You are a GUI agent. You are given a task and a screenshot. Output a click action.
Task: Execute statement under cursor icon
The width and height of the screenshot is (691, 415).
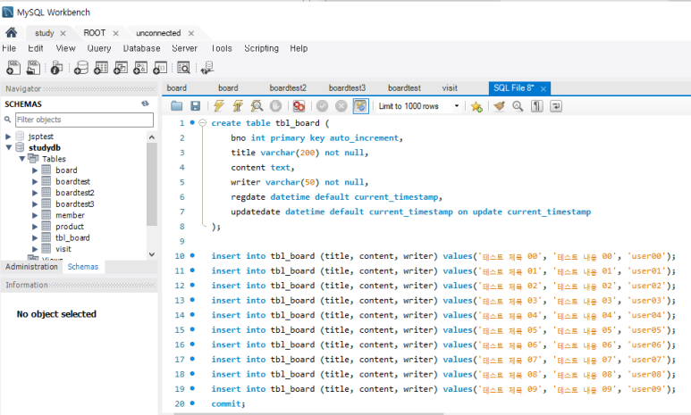[238, 105]
